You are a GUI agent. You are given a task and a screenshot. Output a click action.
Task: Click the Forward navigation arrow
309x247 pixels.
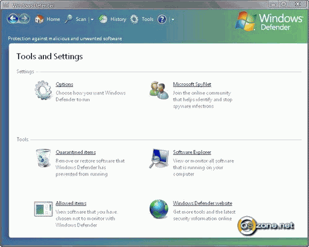(25, 19)
